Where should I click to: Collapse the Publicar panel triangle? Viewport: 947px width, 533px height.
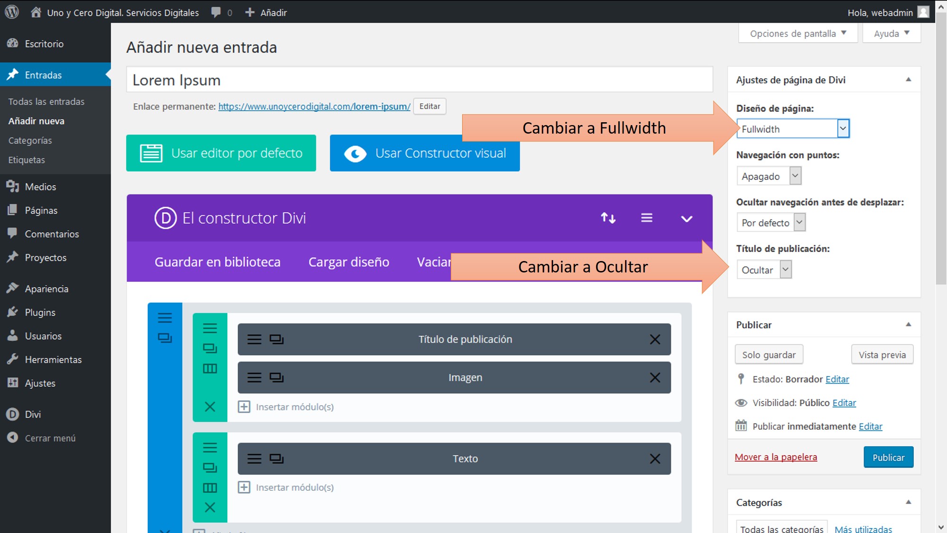tap(908, 325)
